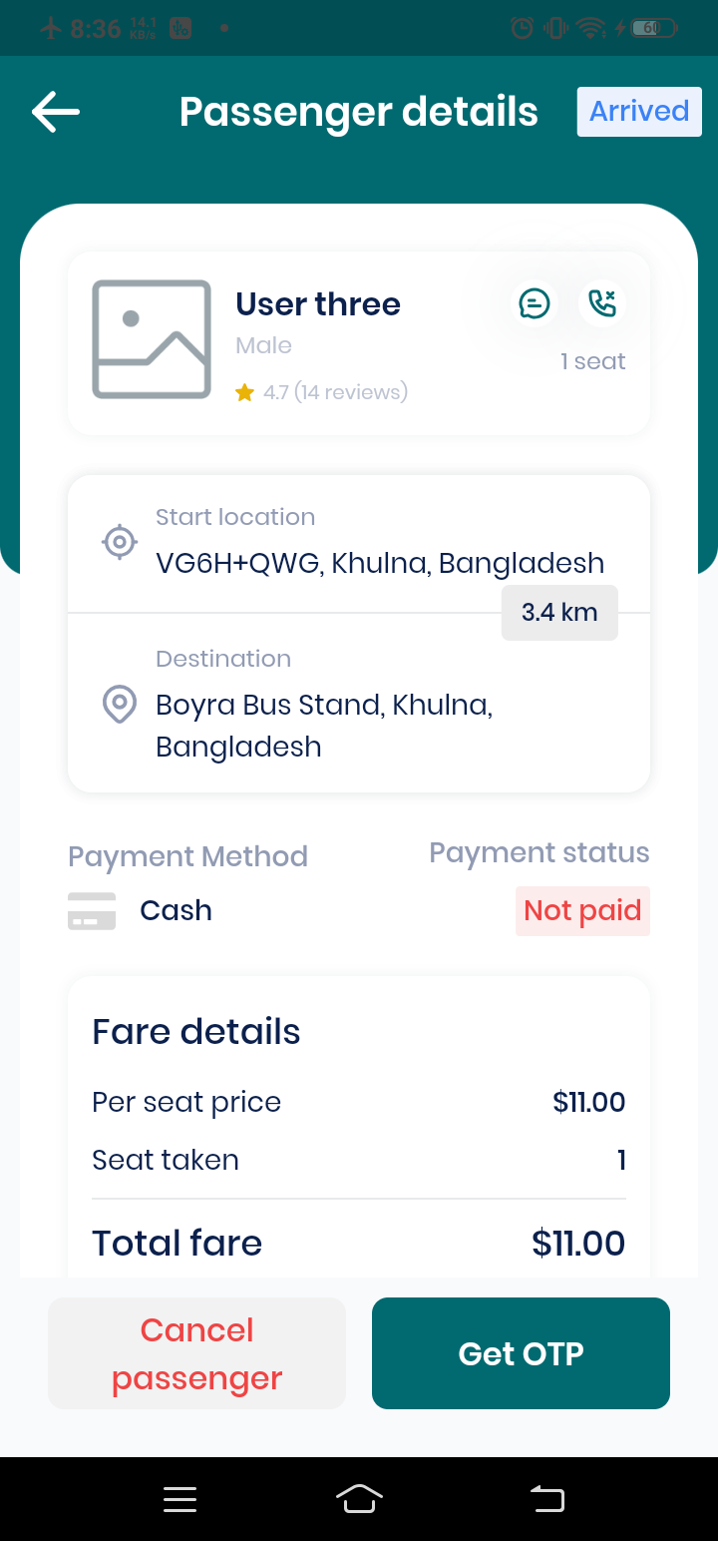Tap the Not paid status badge
The image size is (718, 1541).
point(582,911)
